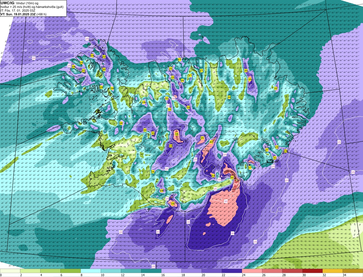Click the olive legend swatch between 6 and 8
This screenshot has height=277, width=363.
pyautogui.click(x=71, y=271)
